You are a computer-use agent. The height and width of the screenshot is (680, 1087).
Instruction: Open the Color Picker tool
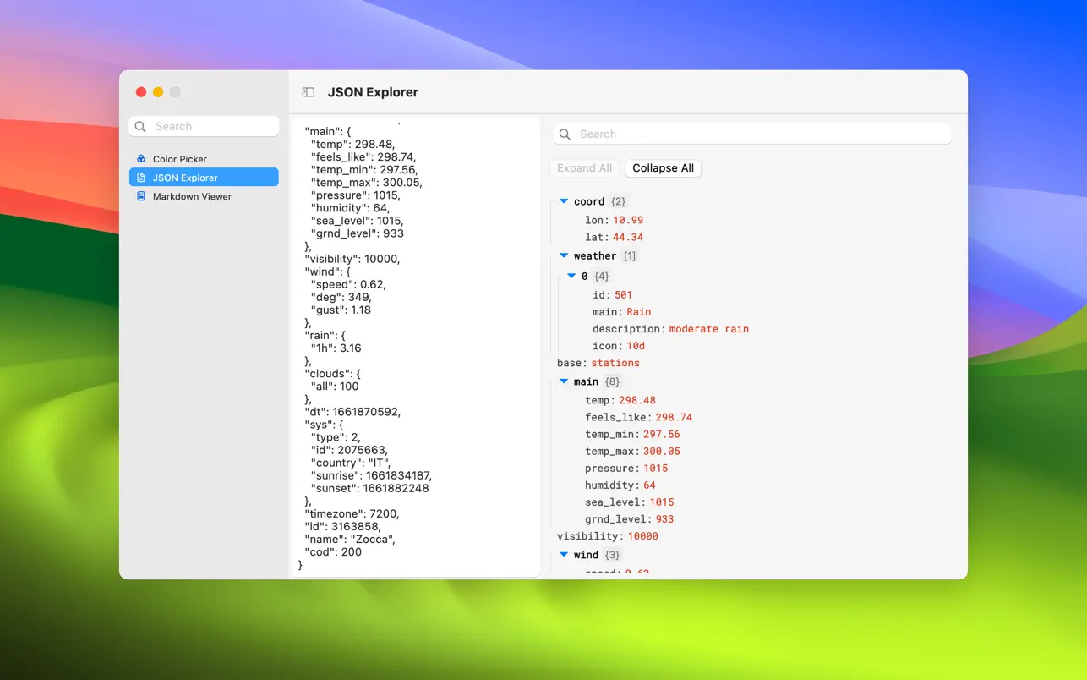tap(204, 159)
